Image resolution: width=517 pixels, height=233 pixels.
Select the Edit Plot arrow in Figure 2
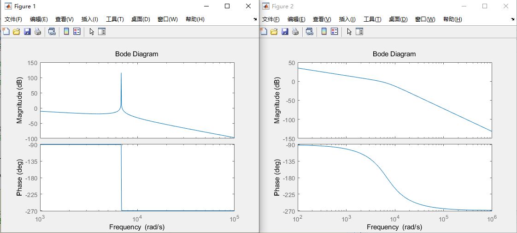(x=349, y=32)
